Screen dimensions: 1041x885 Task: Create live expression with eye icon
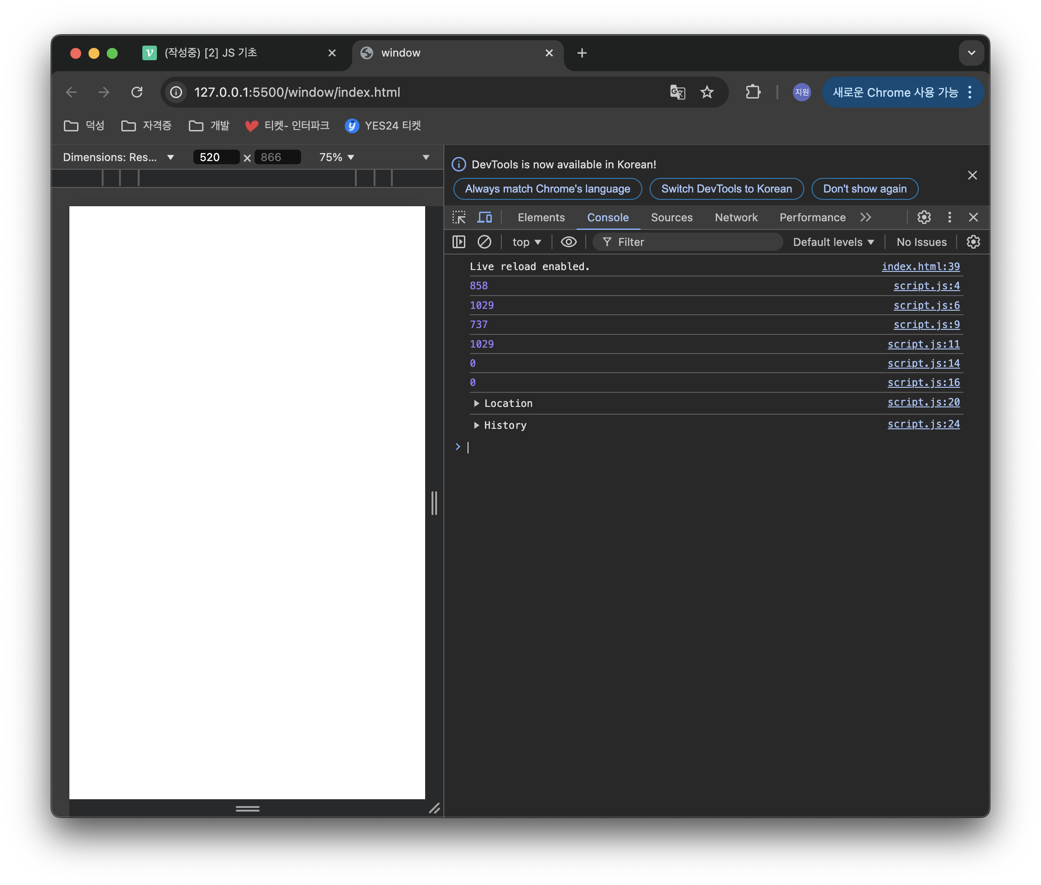pyautogui.click(x=568, y=242)
